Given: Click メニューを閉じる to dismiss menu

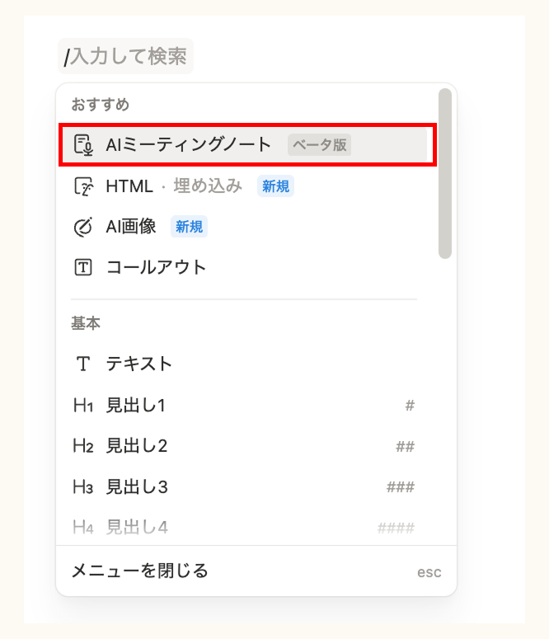Looking at the screenshot, I should [x=256, y=571].
